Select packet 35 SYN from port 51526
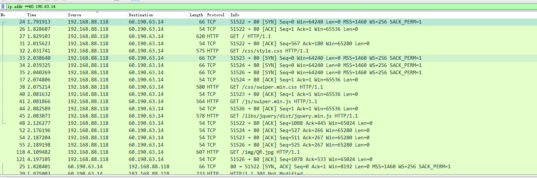Image resolution: width=537 pixels, height=178 pixels. coord(268,72)
